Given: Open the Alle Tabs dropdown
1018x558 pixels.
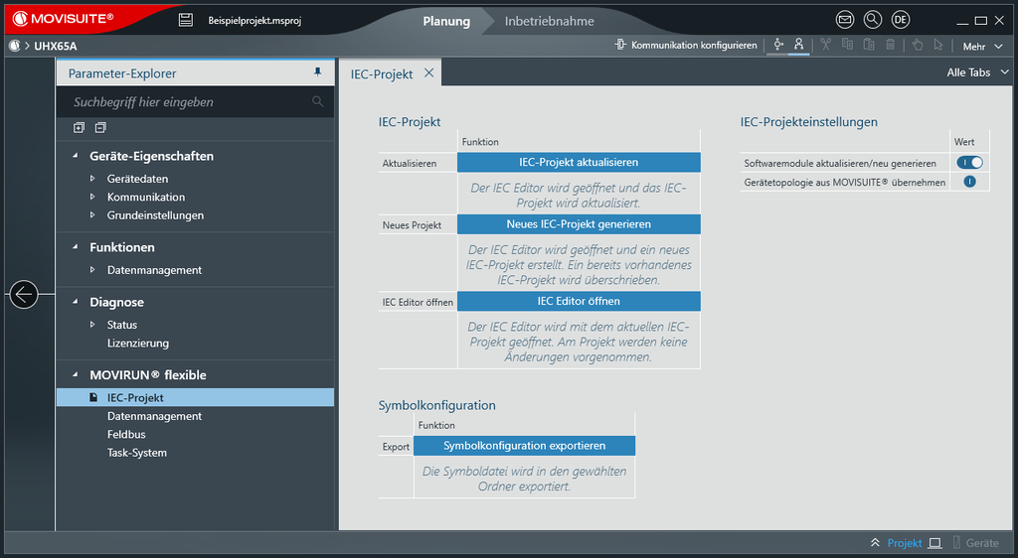Looking at the screenshot, I should (x=978, y=72).
